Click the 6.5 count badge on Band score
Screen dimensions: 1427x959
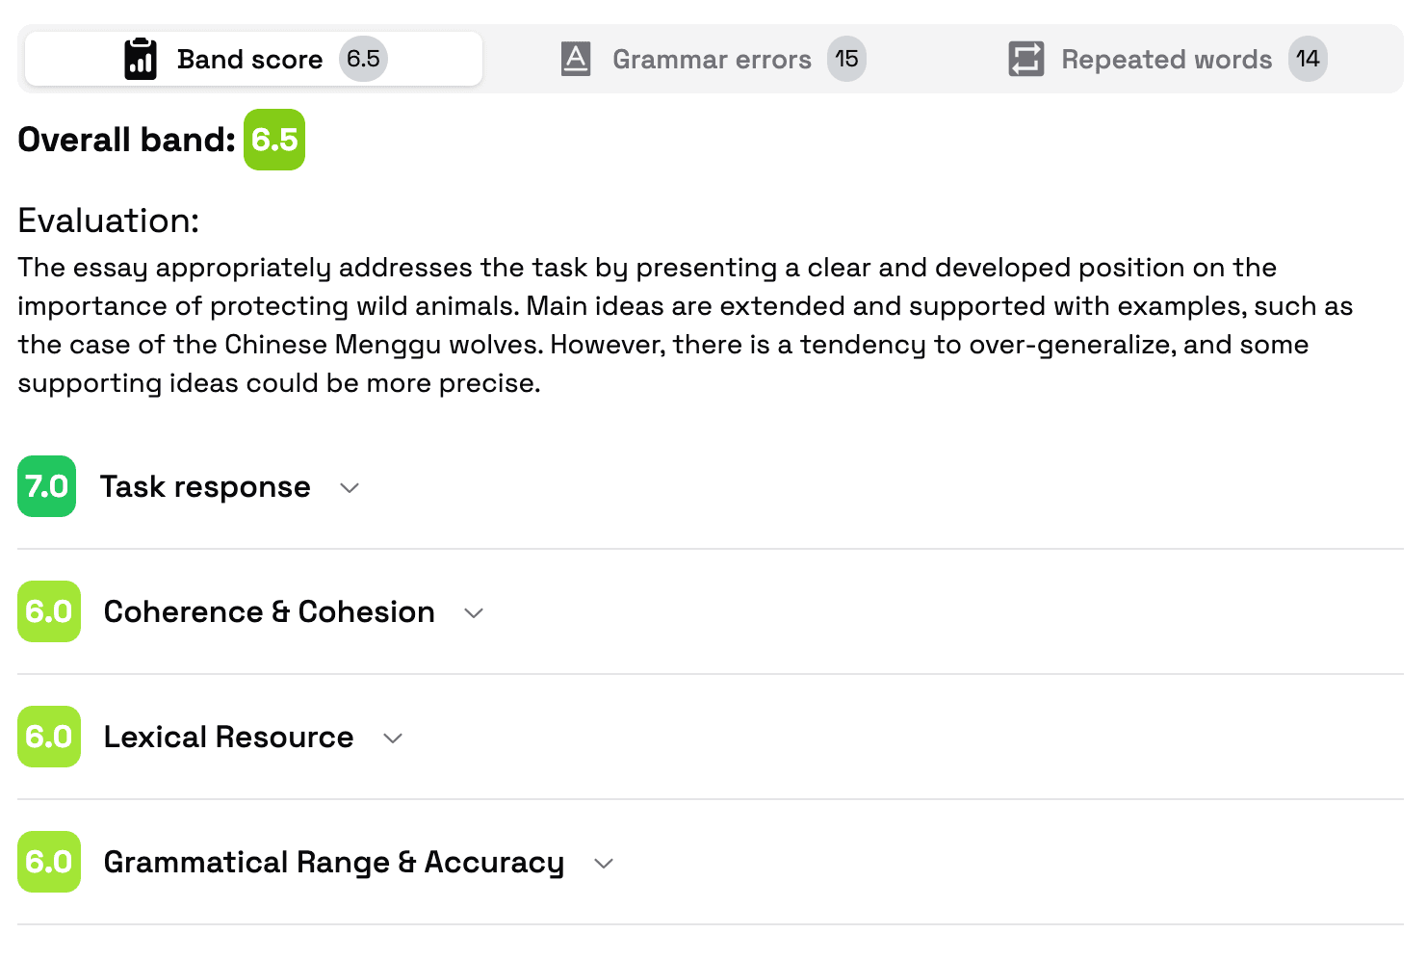(363, 59)
